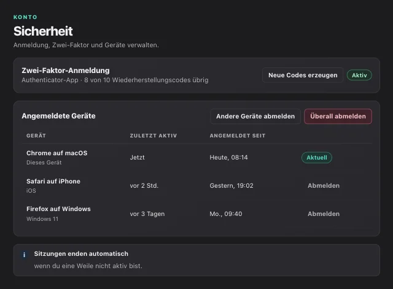Click the GERÄT column header
The image size is (393, 289).
[36, 136]
